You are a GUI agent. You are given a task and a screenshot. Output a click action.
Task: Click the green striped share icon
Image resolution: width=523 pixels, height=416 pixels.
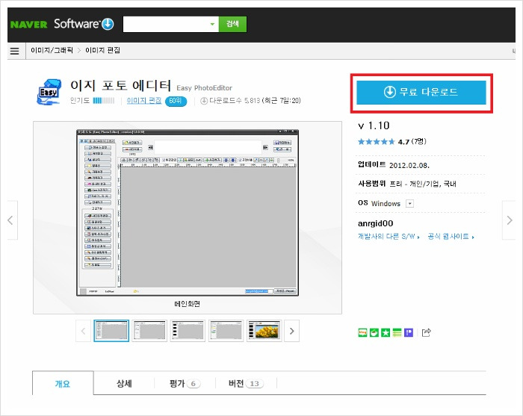pos(397,332)
